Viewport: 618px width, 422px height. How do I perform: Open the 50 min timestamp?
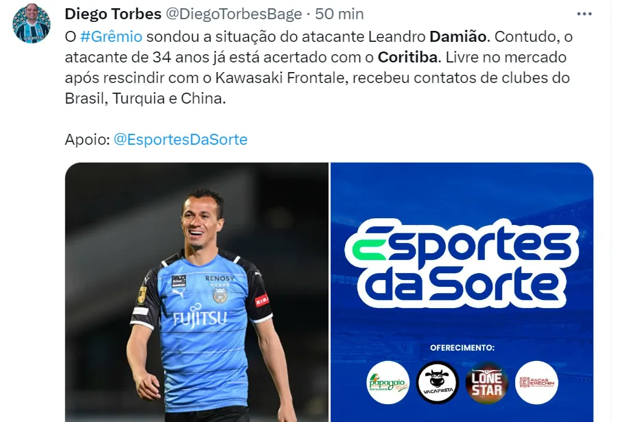point(340,14)
